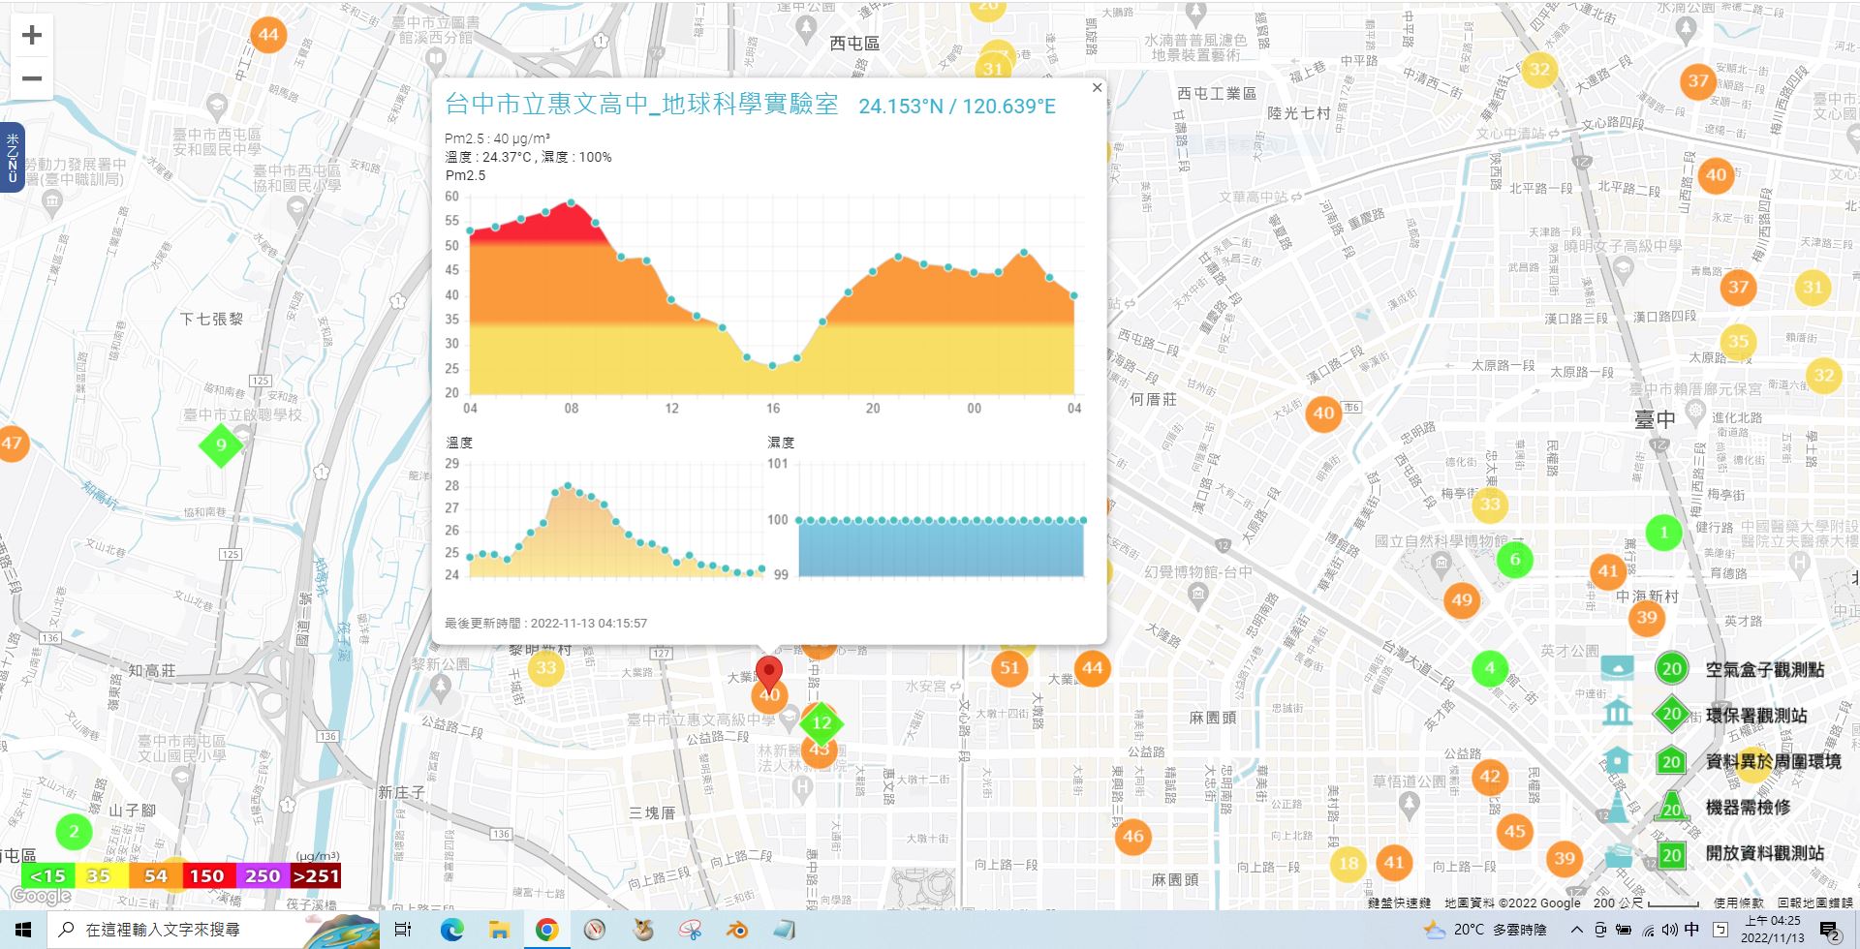Zoom in the map with the plus button

click(x=32, y=36)
